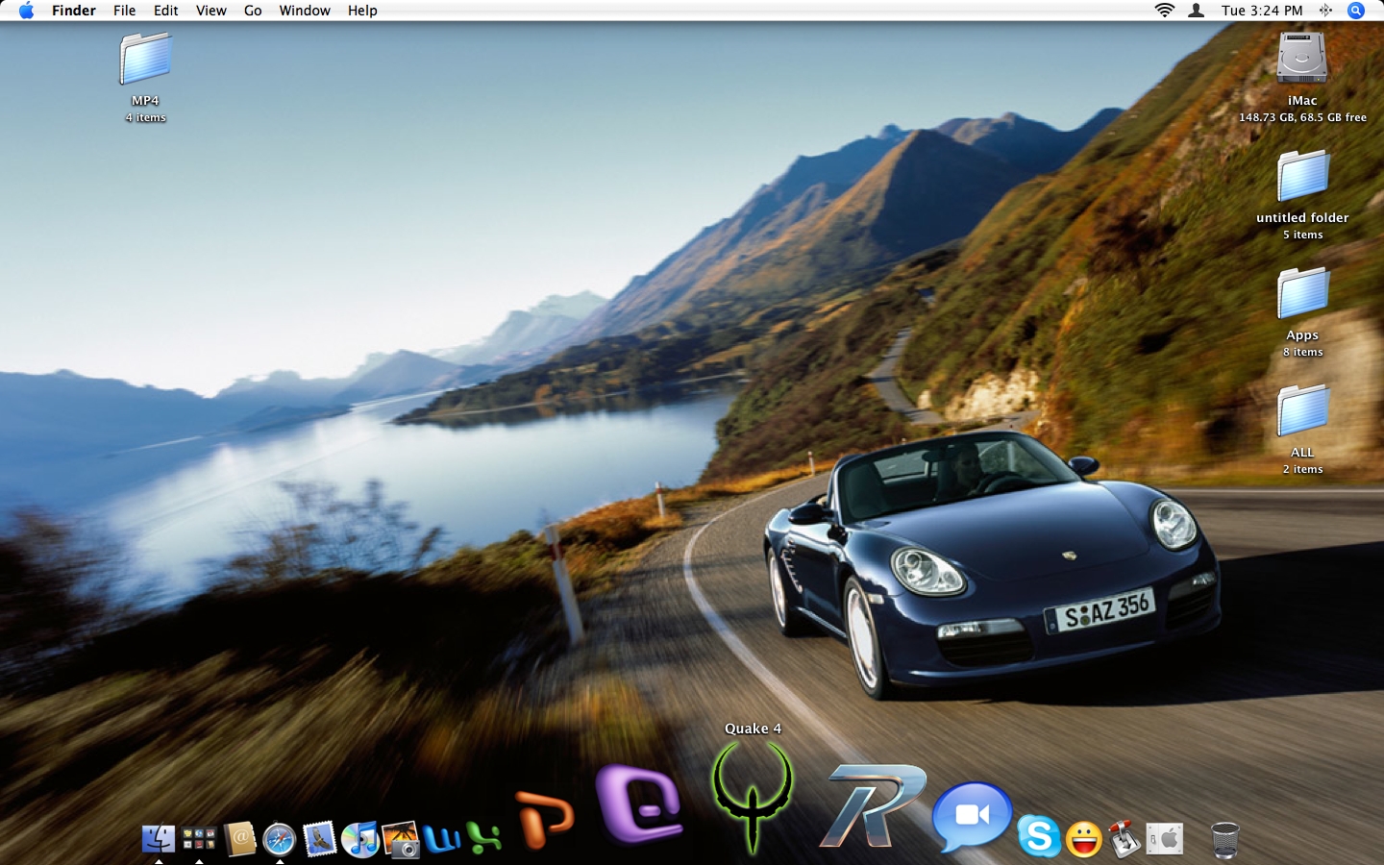
Task: Open the Trash in the dock
Action: tap(1224, 839)
